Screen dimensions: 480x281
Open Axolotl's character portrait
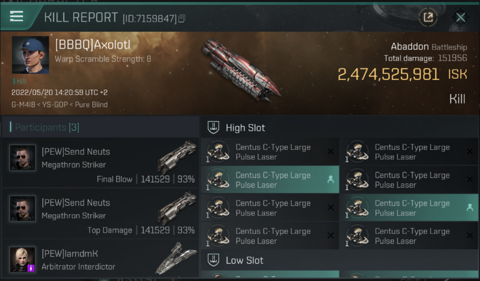30,55
